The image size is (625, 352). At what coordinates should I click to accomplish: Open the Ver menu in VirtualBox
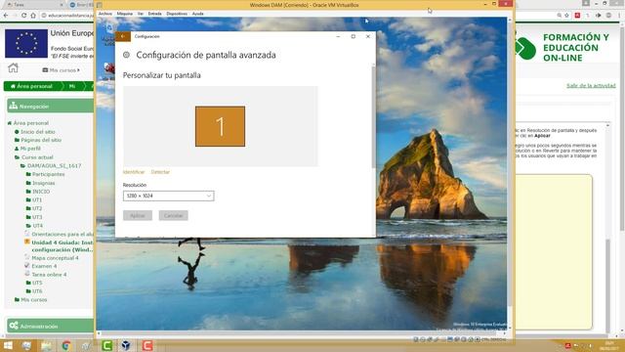141,14
